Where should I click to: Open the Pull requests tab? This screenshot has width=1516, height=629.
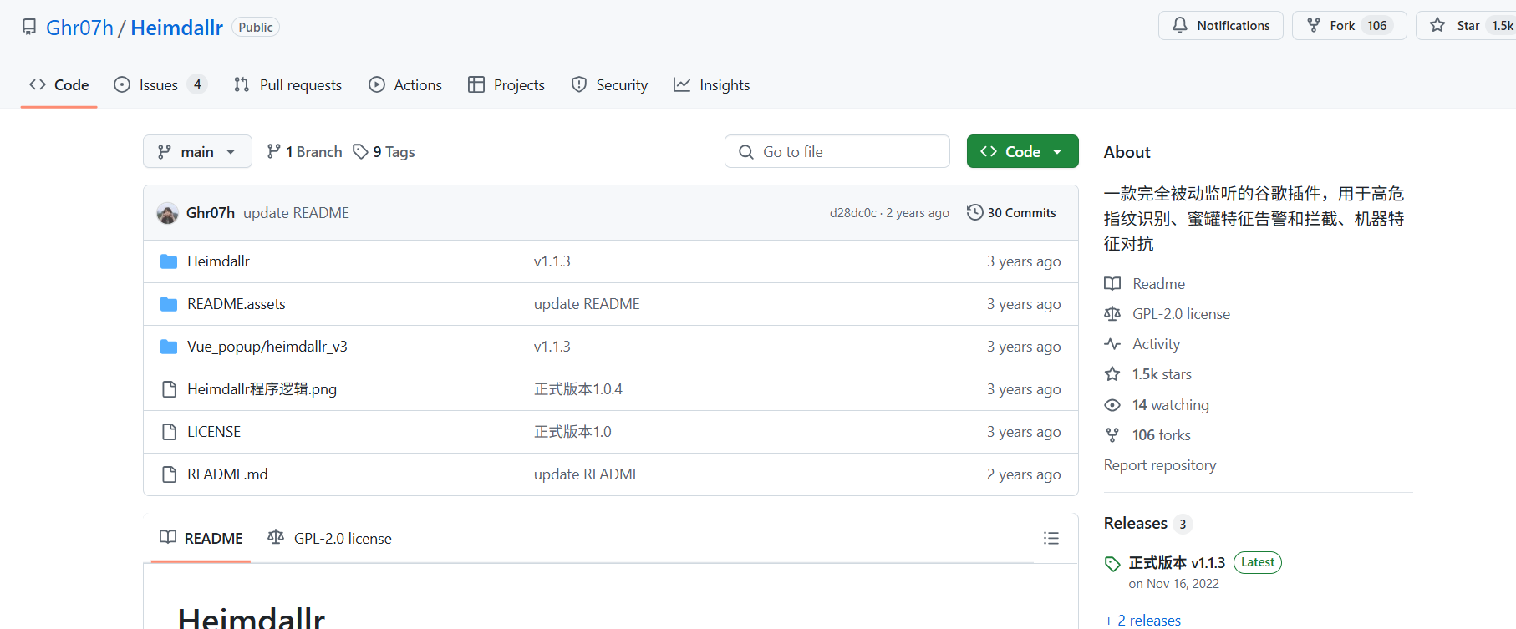click(288, 84)
